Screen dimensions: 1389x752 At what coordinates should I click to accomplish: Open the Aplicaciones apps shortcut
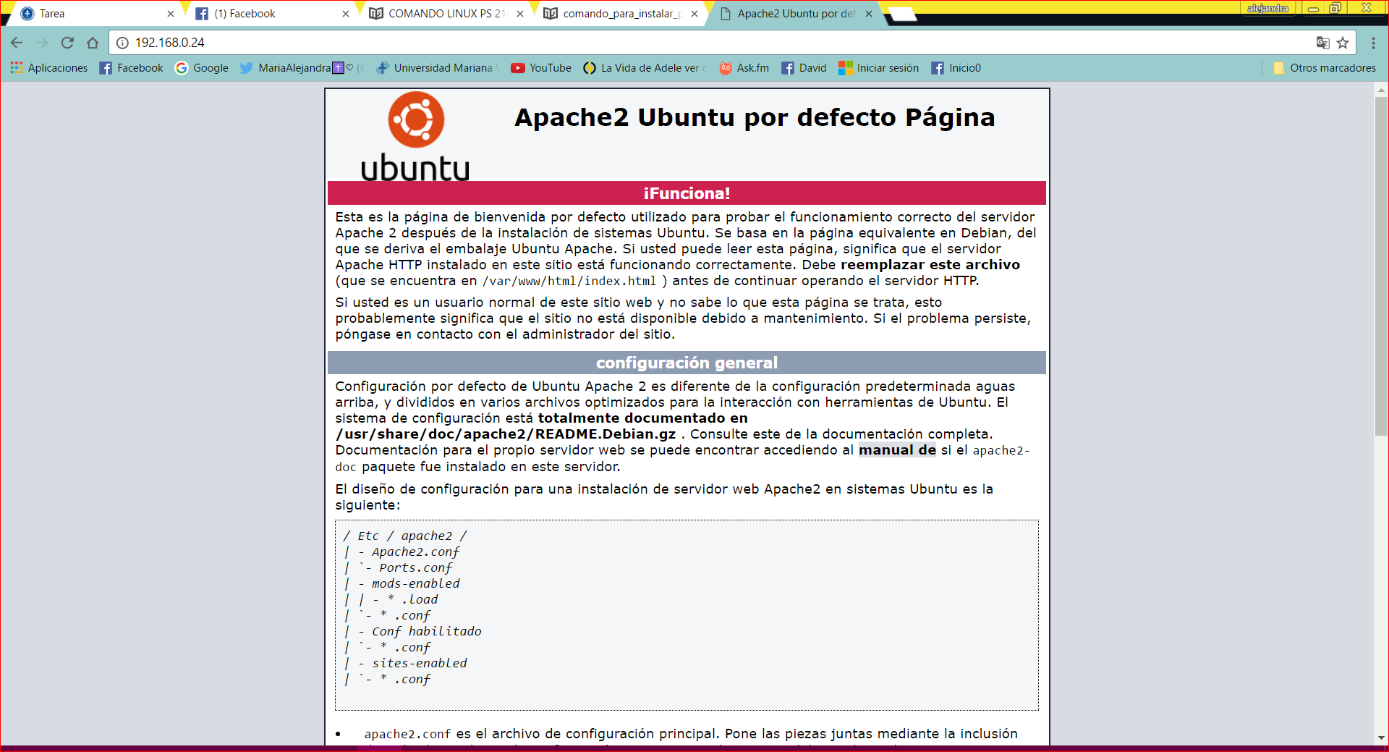[x=49, y=68]
